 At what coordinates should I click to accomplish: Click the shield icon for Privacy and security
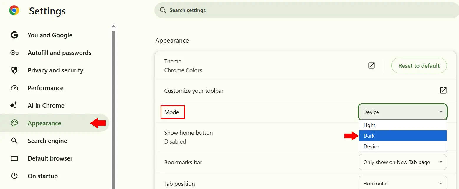(14, 70)
